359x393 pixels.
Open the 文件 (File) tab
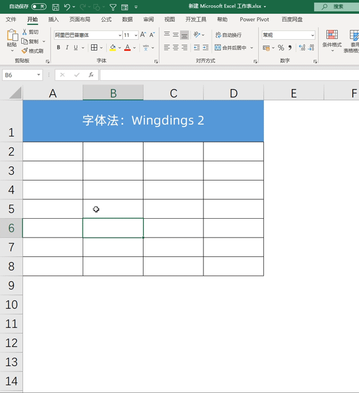[11, 19]
